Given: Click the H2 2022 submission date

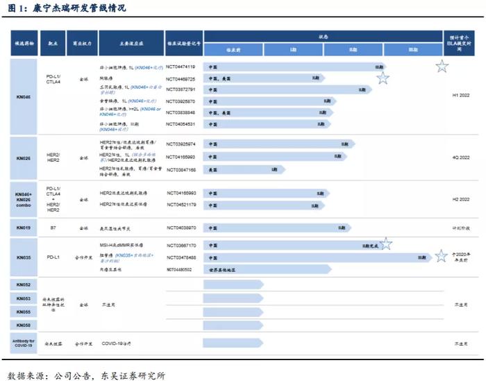Looking at the screenshot, I should 461,199.
